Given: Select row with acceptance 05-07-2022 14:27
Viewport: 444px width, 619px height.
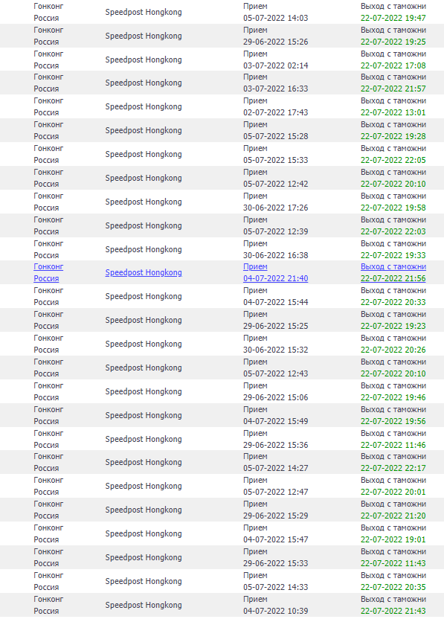Looking at the screenshot, I should [222, 462].
